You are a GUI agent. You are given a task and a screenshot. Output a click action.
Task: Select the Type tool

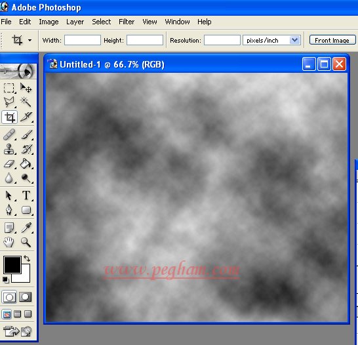pos(26,195)
